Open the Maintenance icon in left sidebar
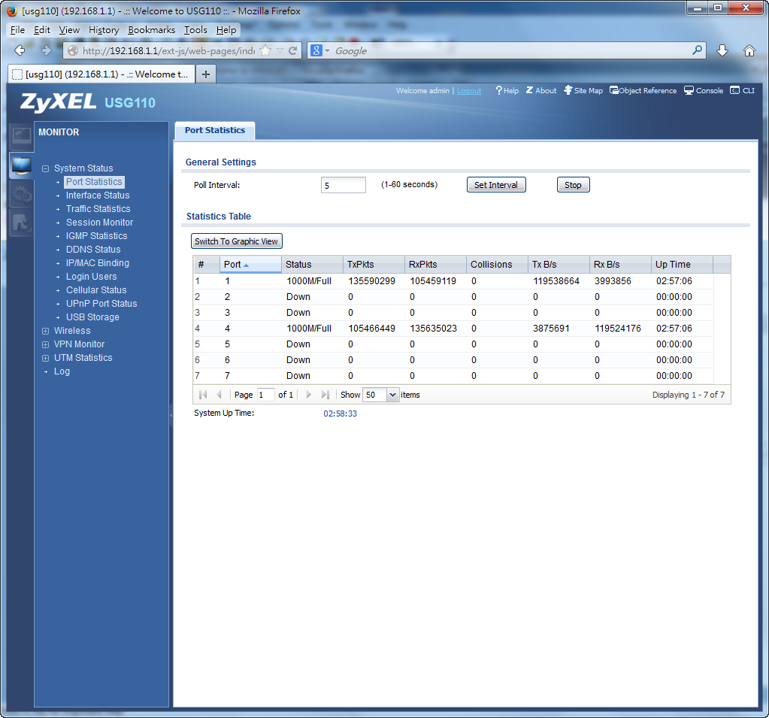The image size is (769, 718). tap(21, 223)
